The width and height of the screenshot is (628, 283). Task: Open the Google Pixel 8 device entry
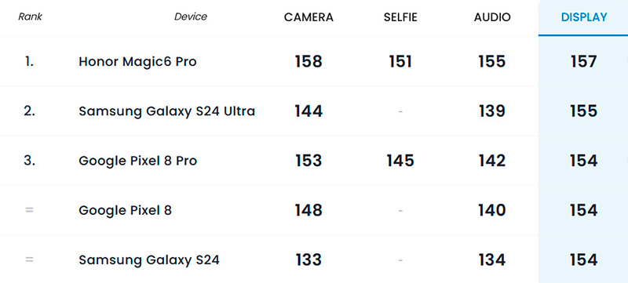tap(125, 210)
